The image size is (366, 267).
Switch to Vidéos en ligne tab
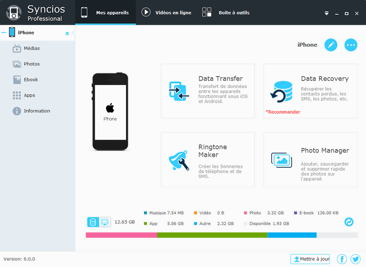[166, 12]
